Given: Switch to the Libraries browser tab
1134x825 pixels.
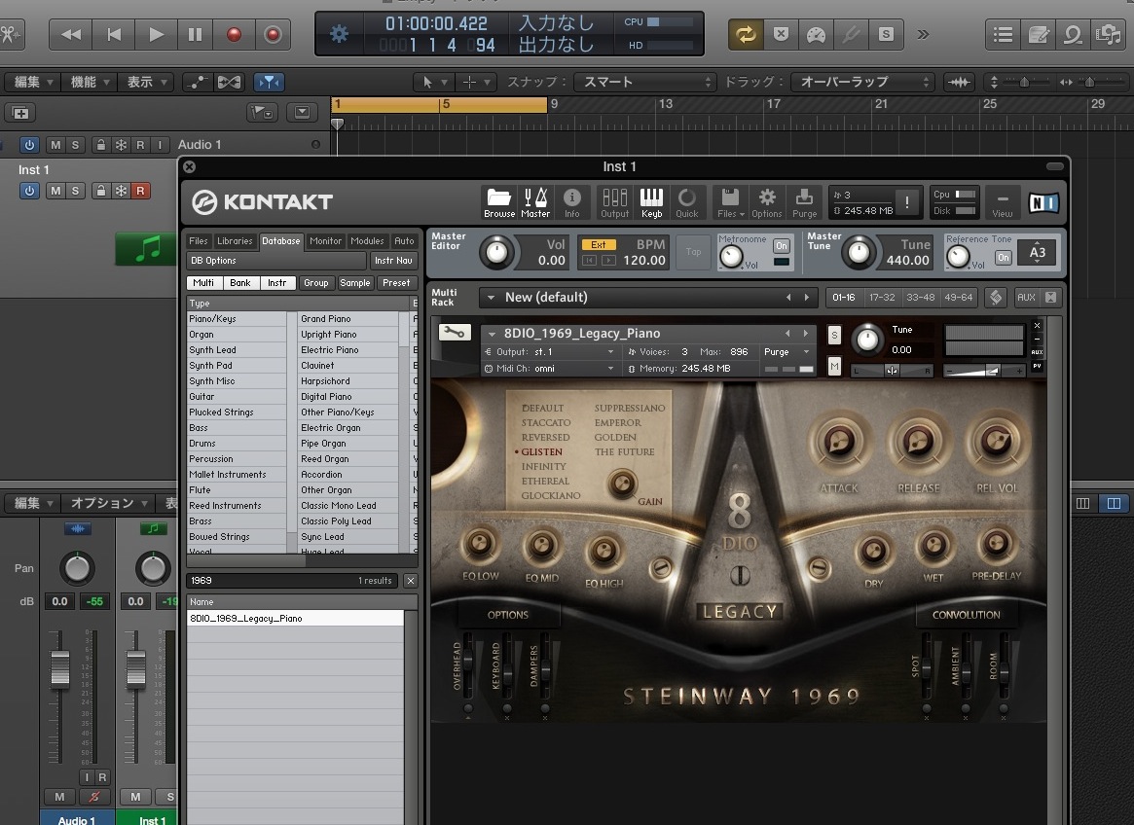Looking at the screenshot, I should click(235, 241).
